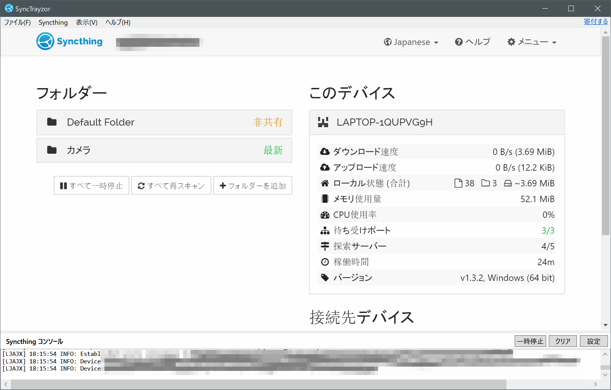
Task: Click the CPU usage gauge icon
Action: 325,214
